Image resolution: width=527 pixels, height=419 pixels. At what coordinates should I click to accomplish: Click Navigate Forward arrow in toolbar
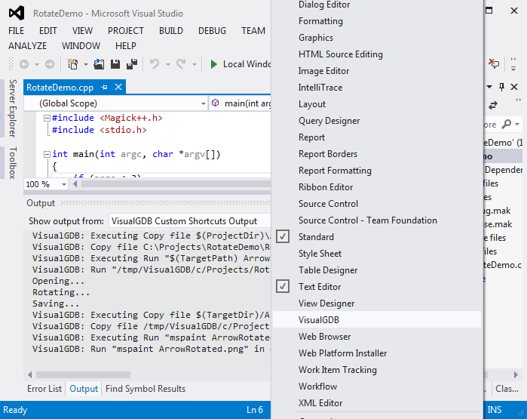click(x=50, y=64)
